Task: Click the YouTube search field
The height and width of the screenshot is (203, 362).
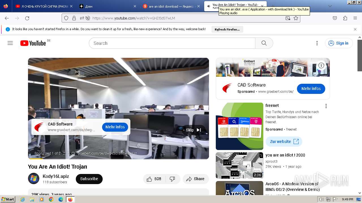Action: [x=172, y=43]
